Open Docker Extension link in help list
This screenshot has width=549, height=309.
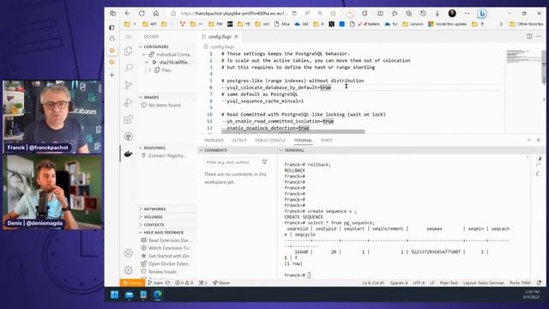pos(170,264)
